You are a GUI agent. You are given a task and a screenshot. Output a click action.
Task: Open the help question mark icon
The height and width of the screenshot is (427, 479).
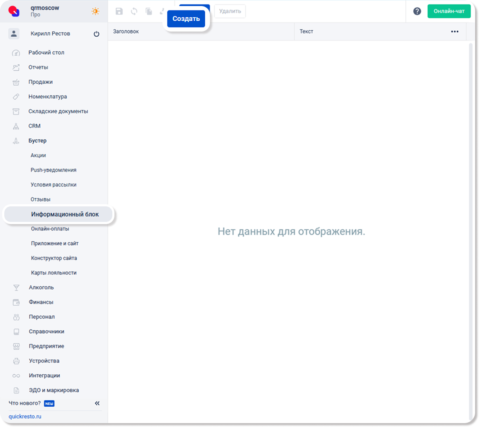(x=417, y=11)
